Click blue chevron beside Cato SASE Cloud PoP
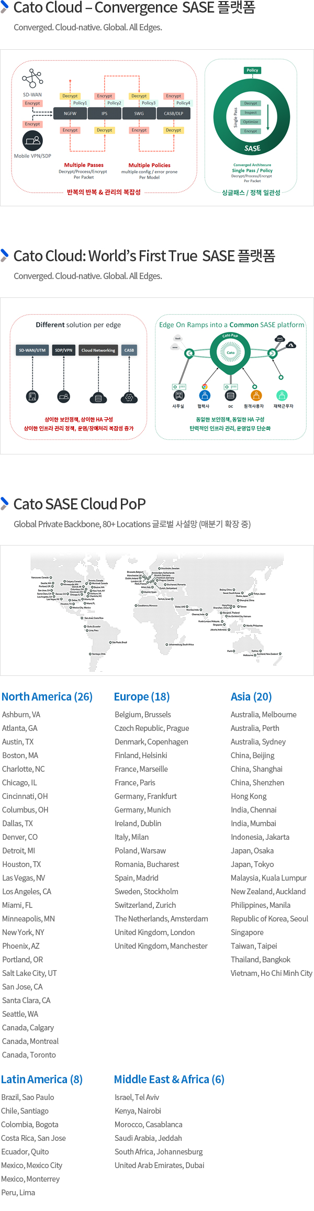Screen dimensions: 314x1211 5,504
